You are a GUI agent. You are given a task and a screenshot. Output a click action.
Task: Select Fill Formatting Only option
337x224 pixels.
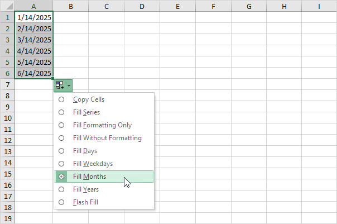102,125
